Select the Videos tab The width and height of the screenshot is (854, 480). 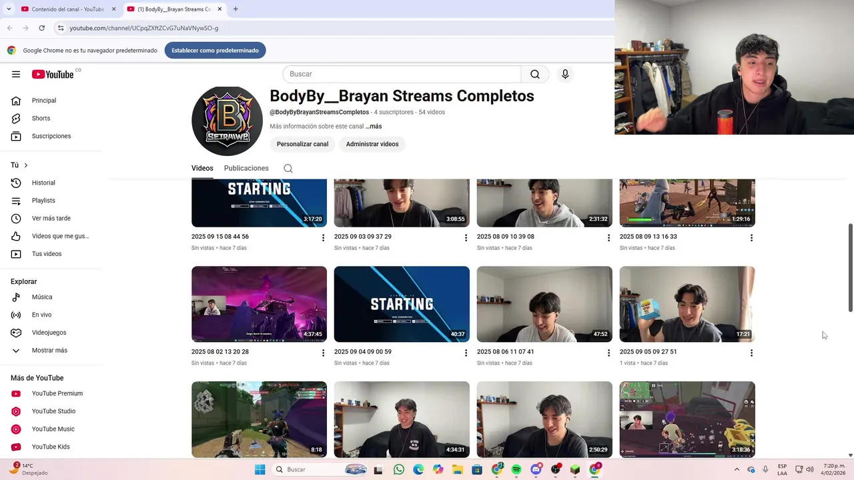click(x=202, y=168)
